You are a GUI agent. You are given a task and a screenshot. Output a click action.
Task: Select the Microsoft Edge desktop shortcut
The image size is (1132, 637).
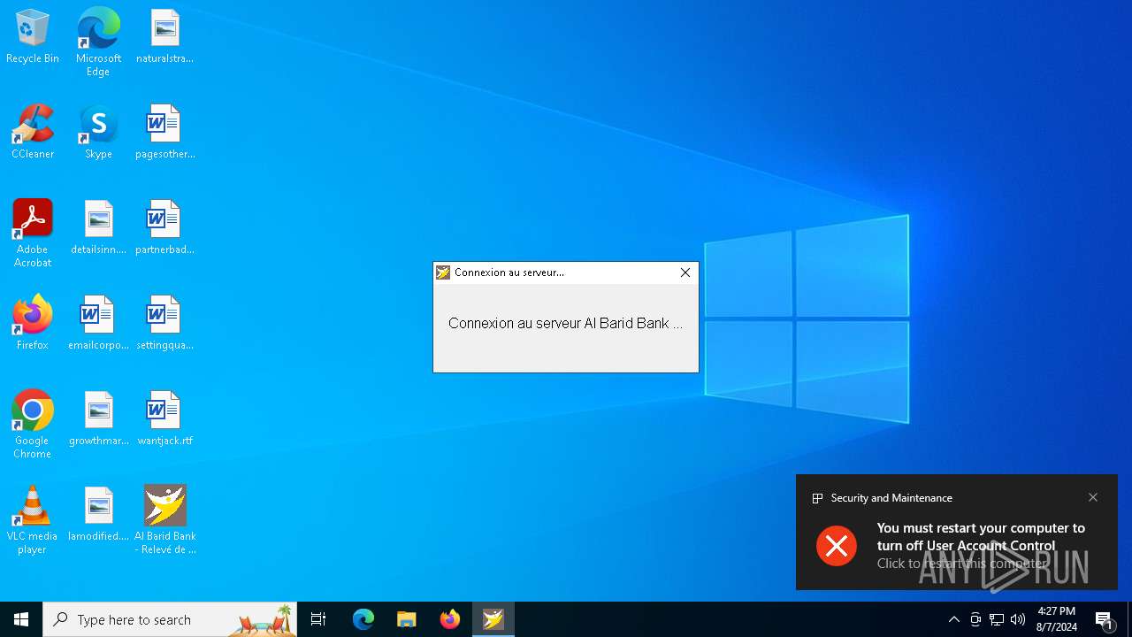click(98, 42)
